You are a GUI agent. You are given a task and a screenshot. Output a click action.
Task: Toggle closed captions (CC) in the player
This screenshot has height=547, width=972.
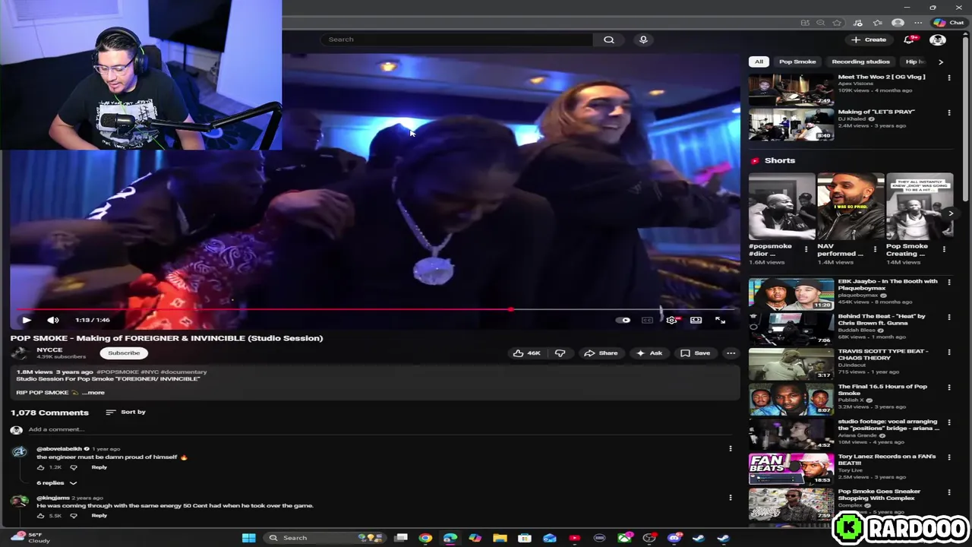tap(647, 320)
